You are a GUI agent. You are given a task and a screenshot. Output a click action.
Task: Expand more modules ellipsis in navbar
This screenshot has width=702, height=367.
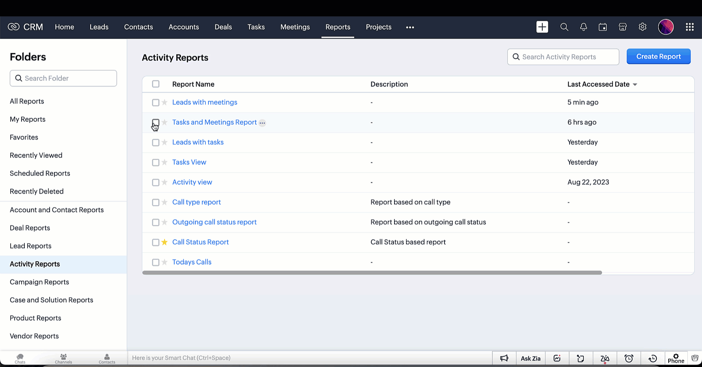410,27
